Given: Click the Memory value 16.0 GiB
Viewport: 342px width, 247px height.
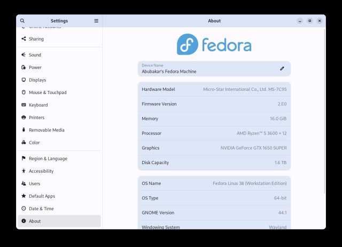Looking at the screenshot, I should pyautogui.click(x=278, y=119).
